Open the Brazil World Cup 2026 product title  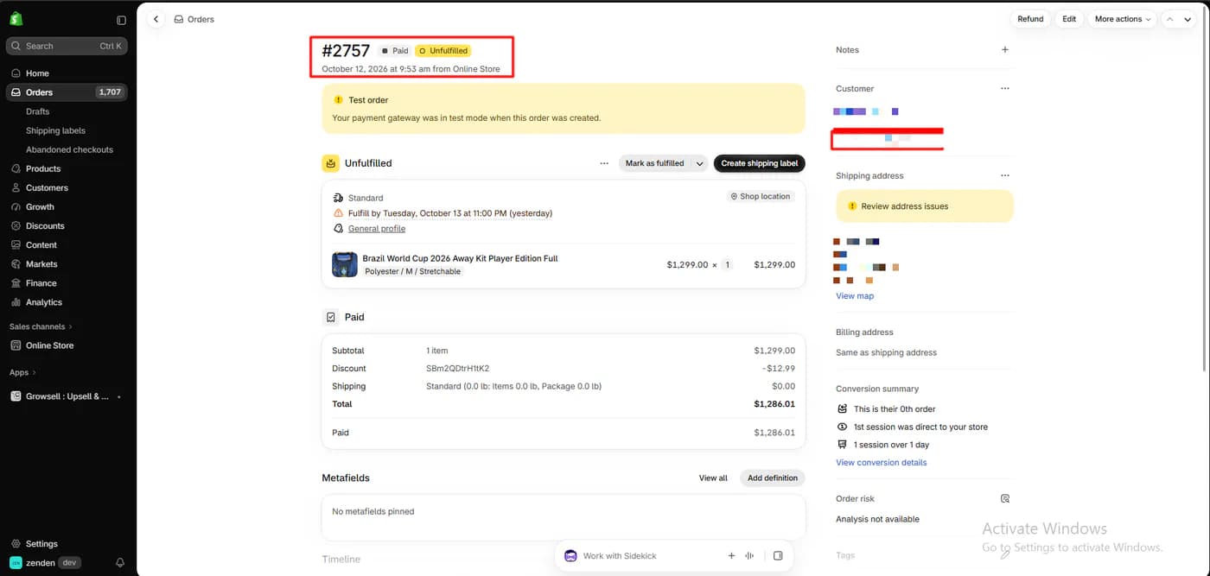[x=460, y=258]
